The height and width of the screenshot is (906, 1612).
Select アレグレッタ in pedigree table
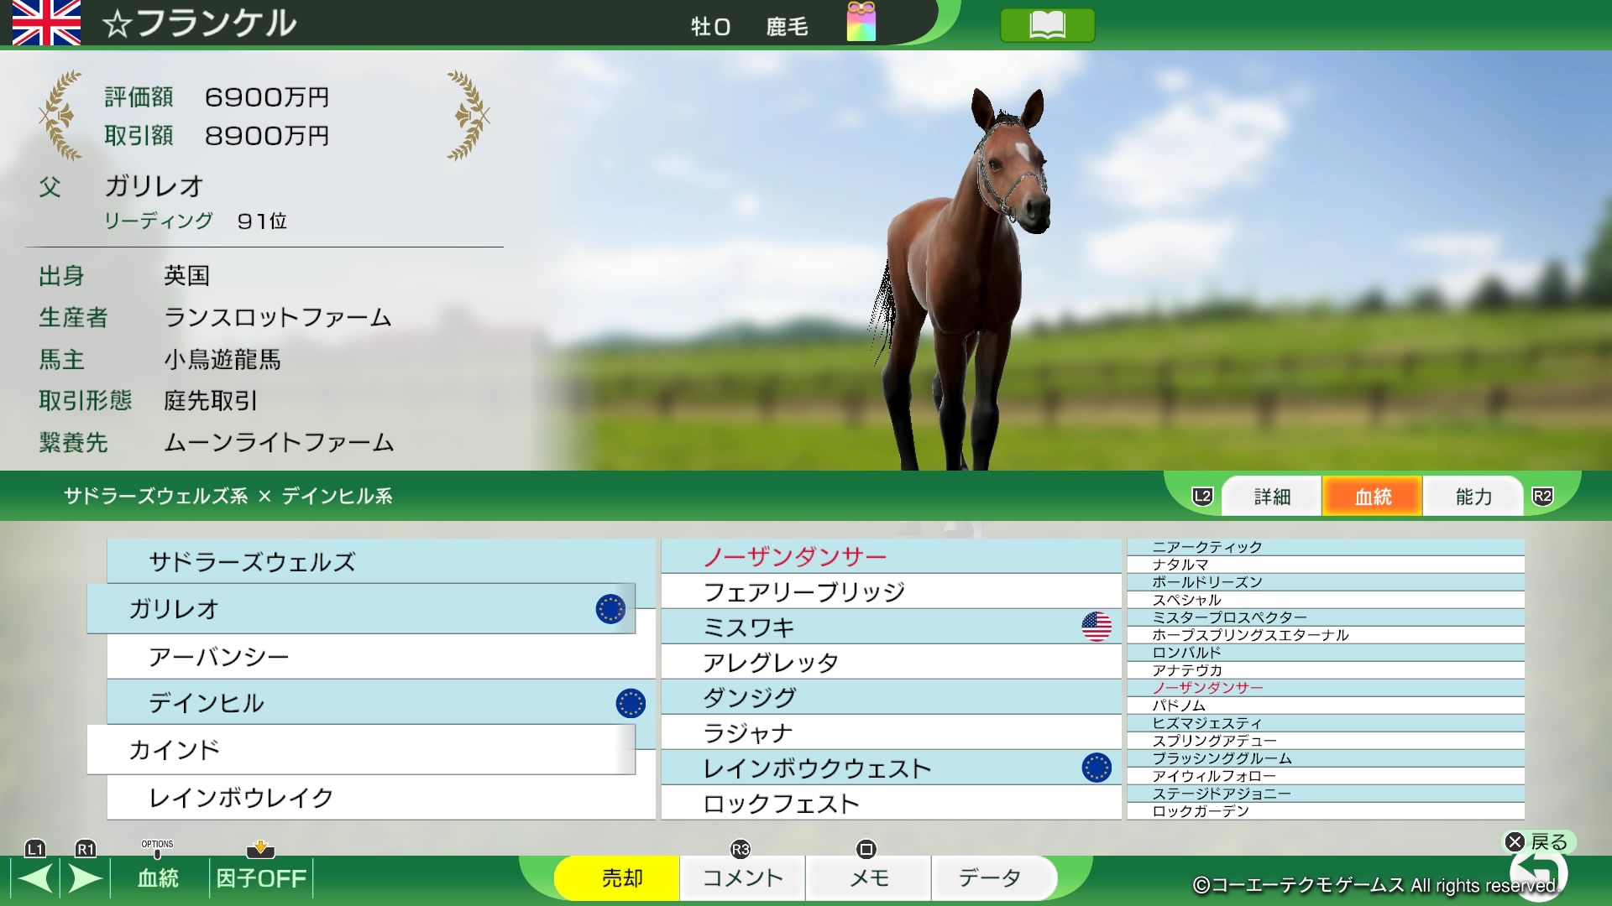[x=892, y=662]
